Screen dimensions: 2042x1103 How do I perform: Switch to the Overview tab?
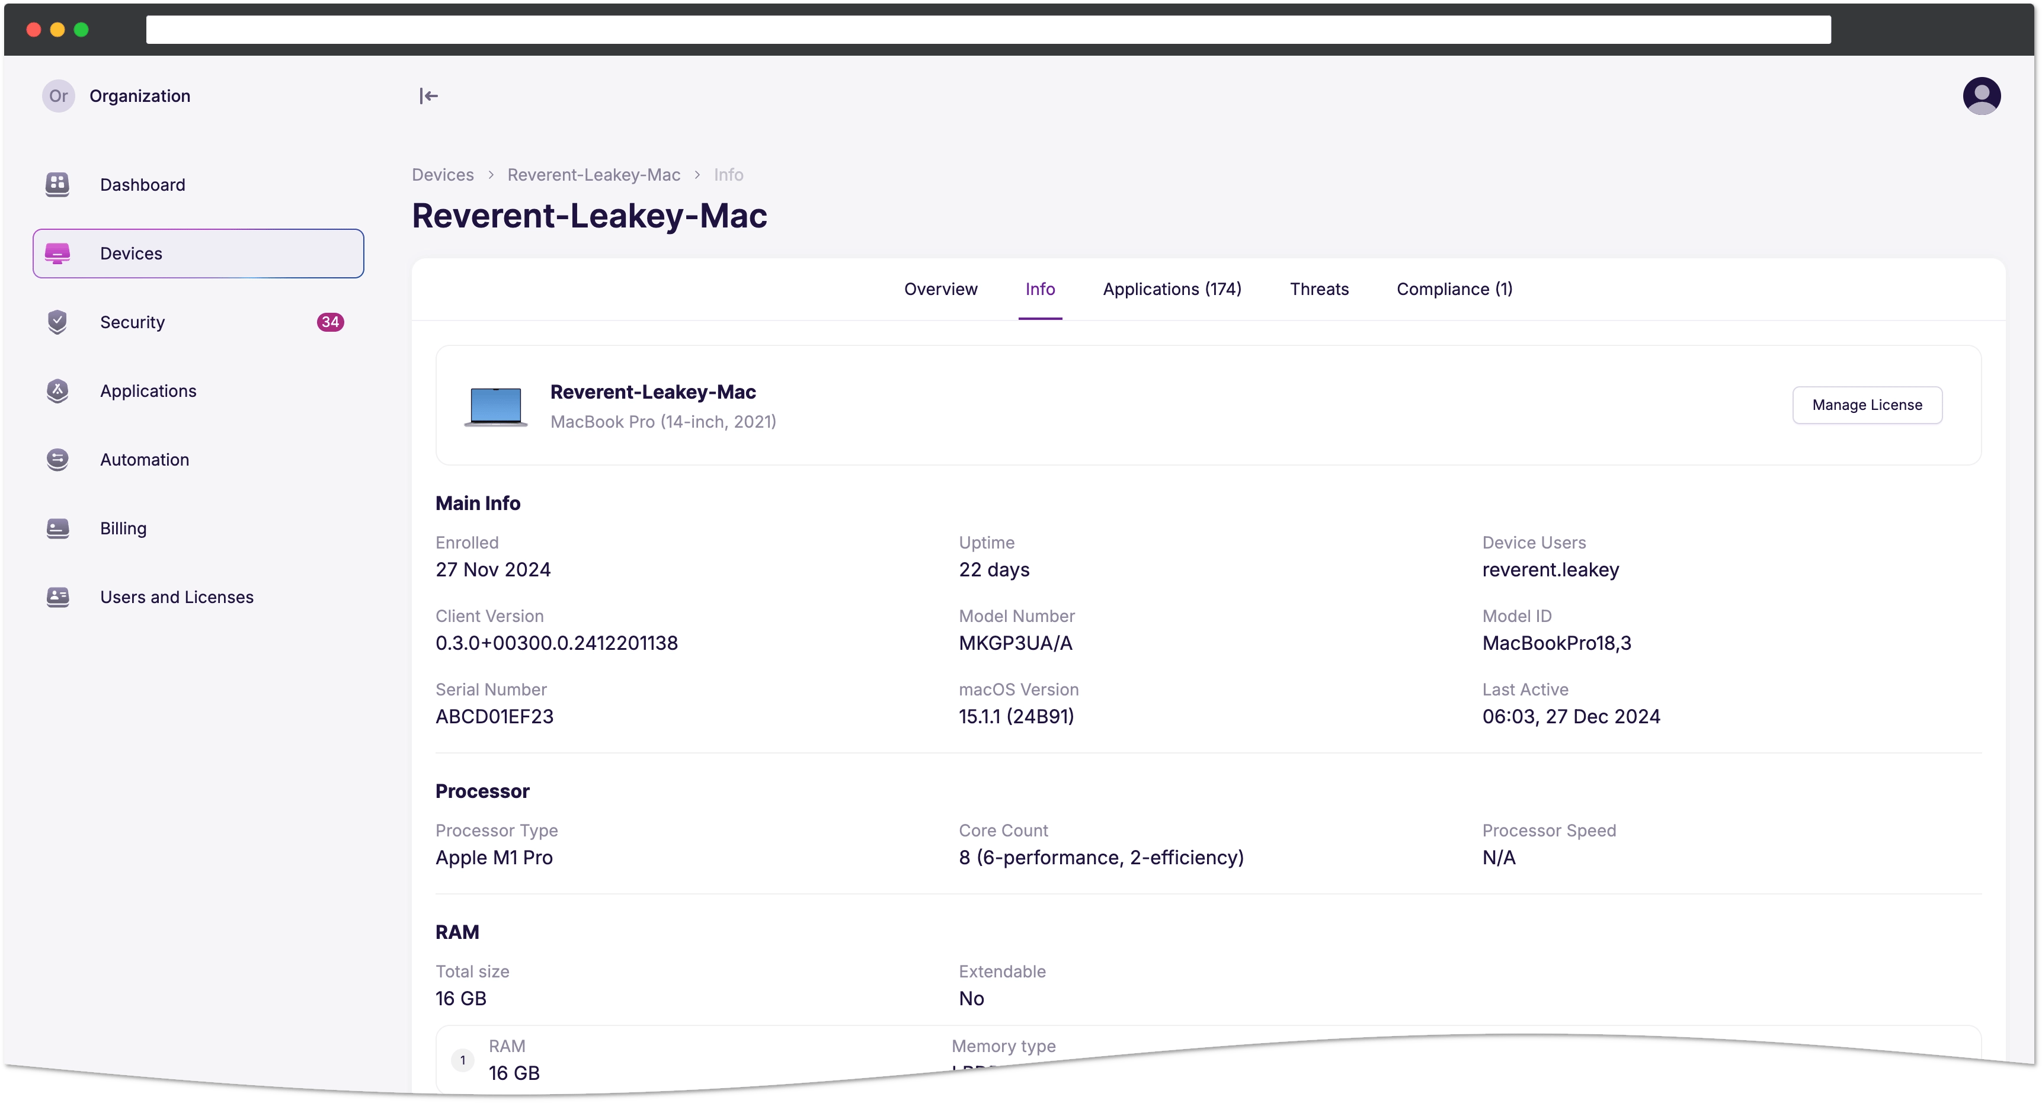tap(941, 289)
